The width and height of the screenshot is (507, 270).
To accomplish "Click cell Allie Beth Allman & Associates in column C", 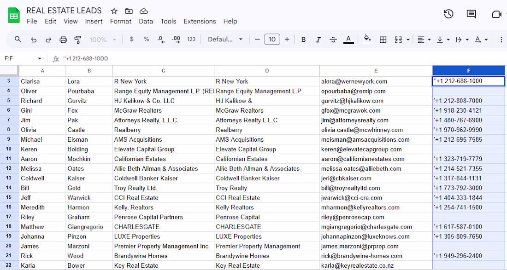I will (163, 168).
